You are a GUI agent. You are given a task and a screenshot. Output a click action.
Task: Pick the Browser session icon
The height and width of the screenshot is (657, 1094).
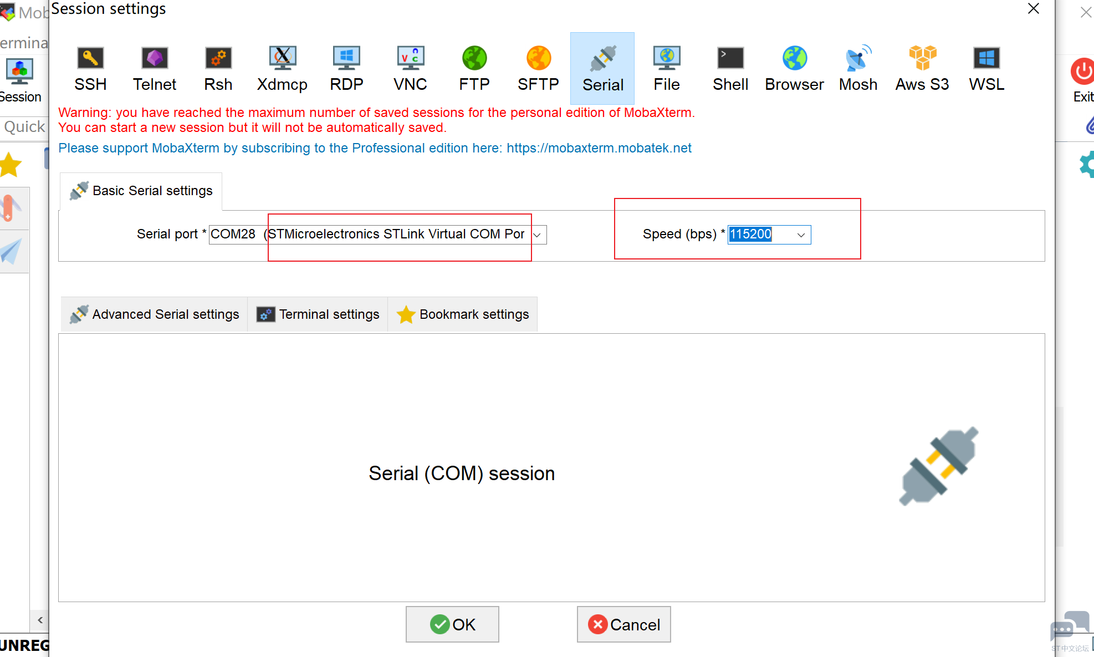795,69
